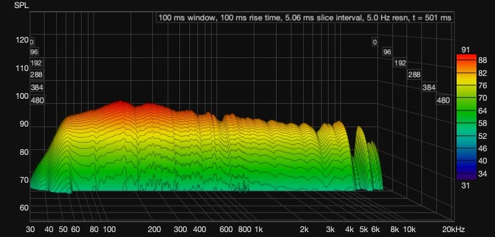This screenshot has height=237, width=495.
Task: Click the rainbow color scale bar
Action: (x=466, y=117)
